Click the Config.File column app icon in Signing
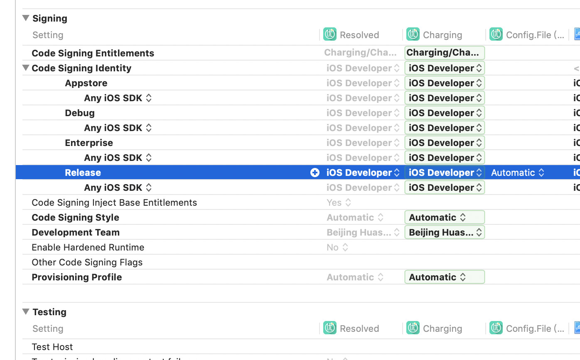The height and width of the screenshot is (360, 580). 496,34
